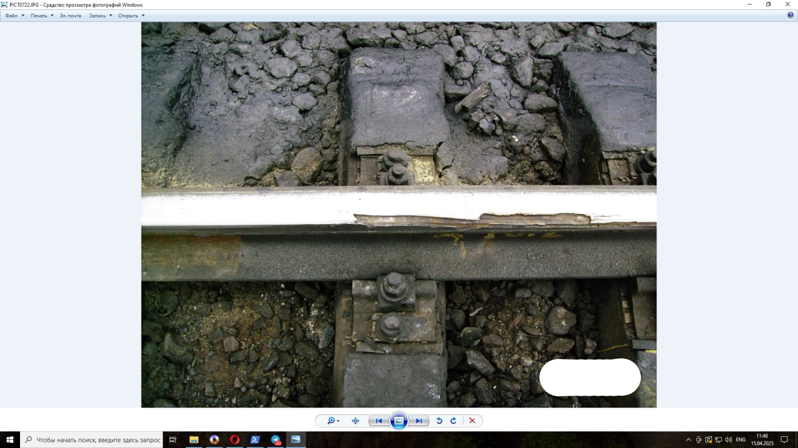Launch Opera browser from the taskbar
Screen dimensions: 798x448
(234, 440)
